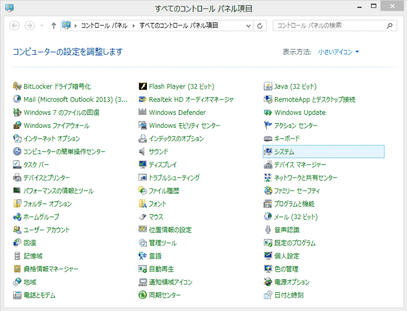Open the recent locations dropdown arrow
Image resolution: width=407 pixels, height=311 pixels.
42,26
